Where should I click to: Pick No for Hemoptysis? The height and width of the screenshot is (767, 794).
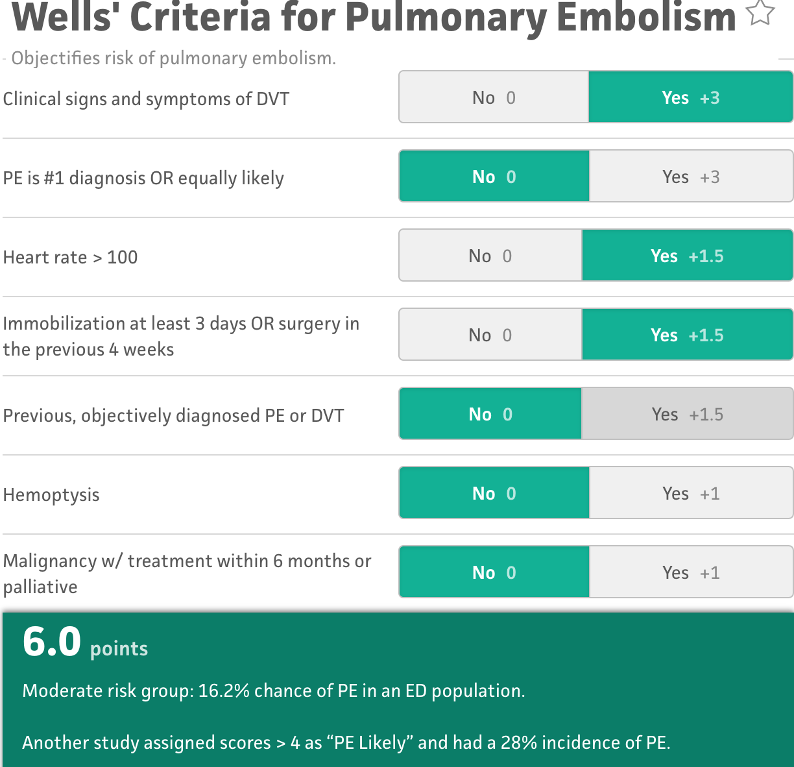point(494,493)
